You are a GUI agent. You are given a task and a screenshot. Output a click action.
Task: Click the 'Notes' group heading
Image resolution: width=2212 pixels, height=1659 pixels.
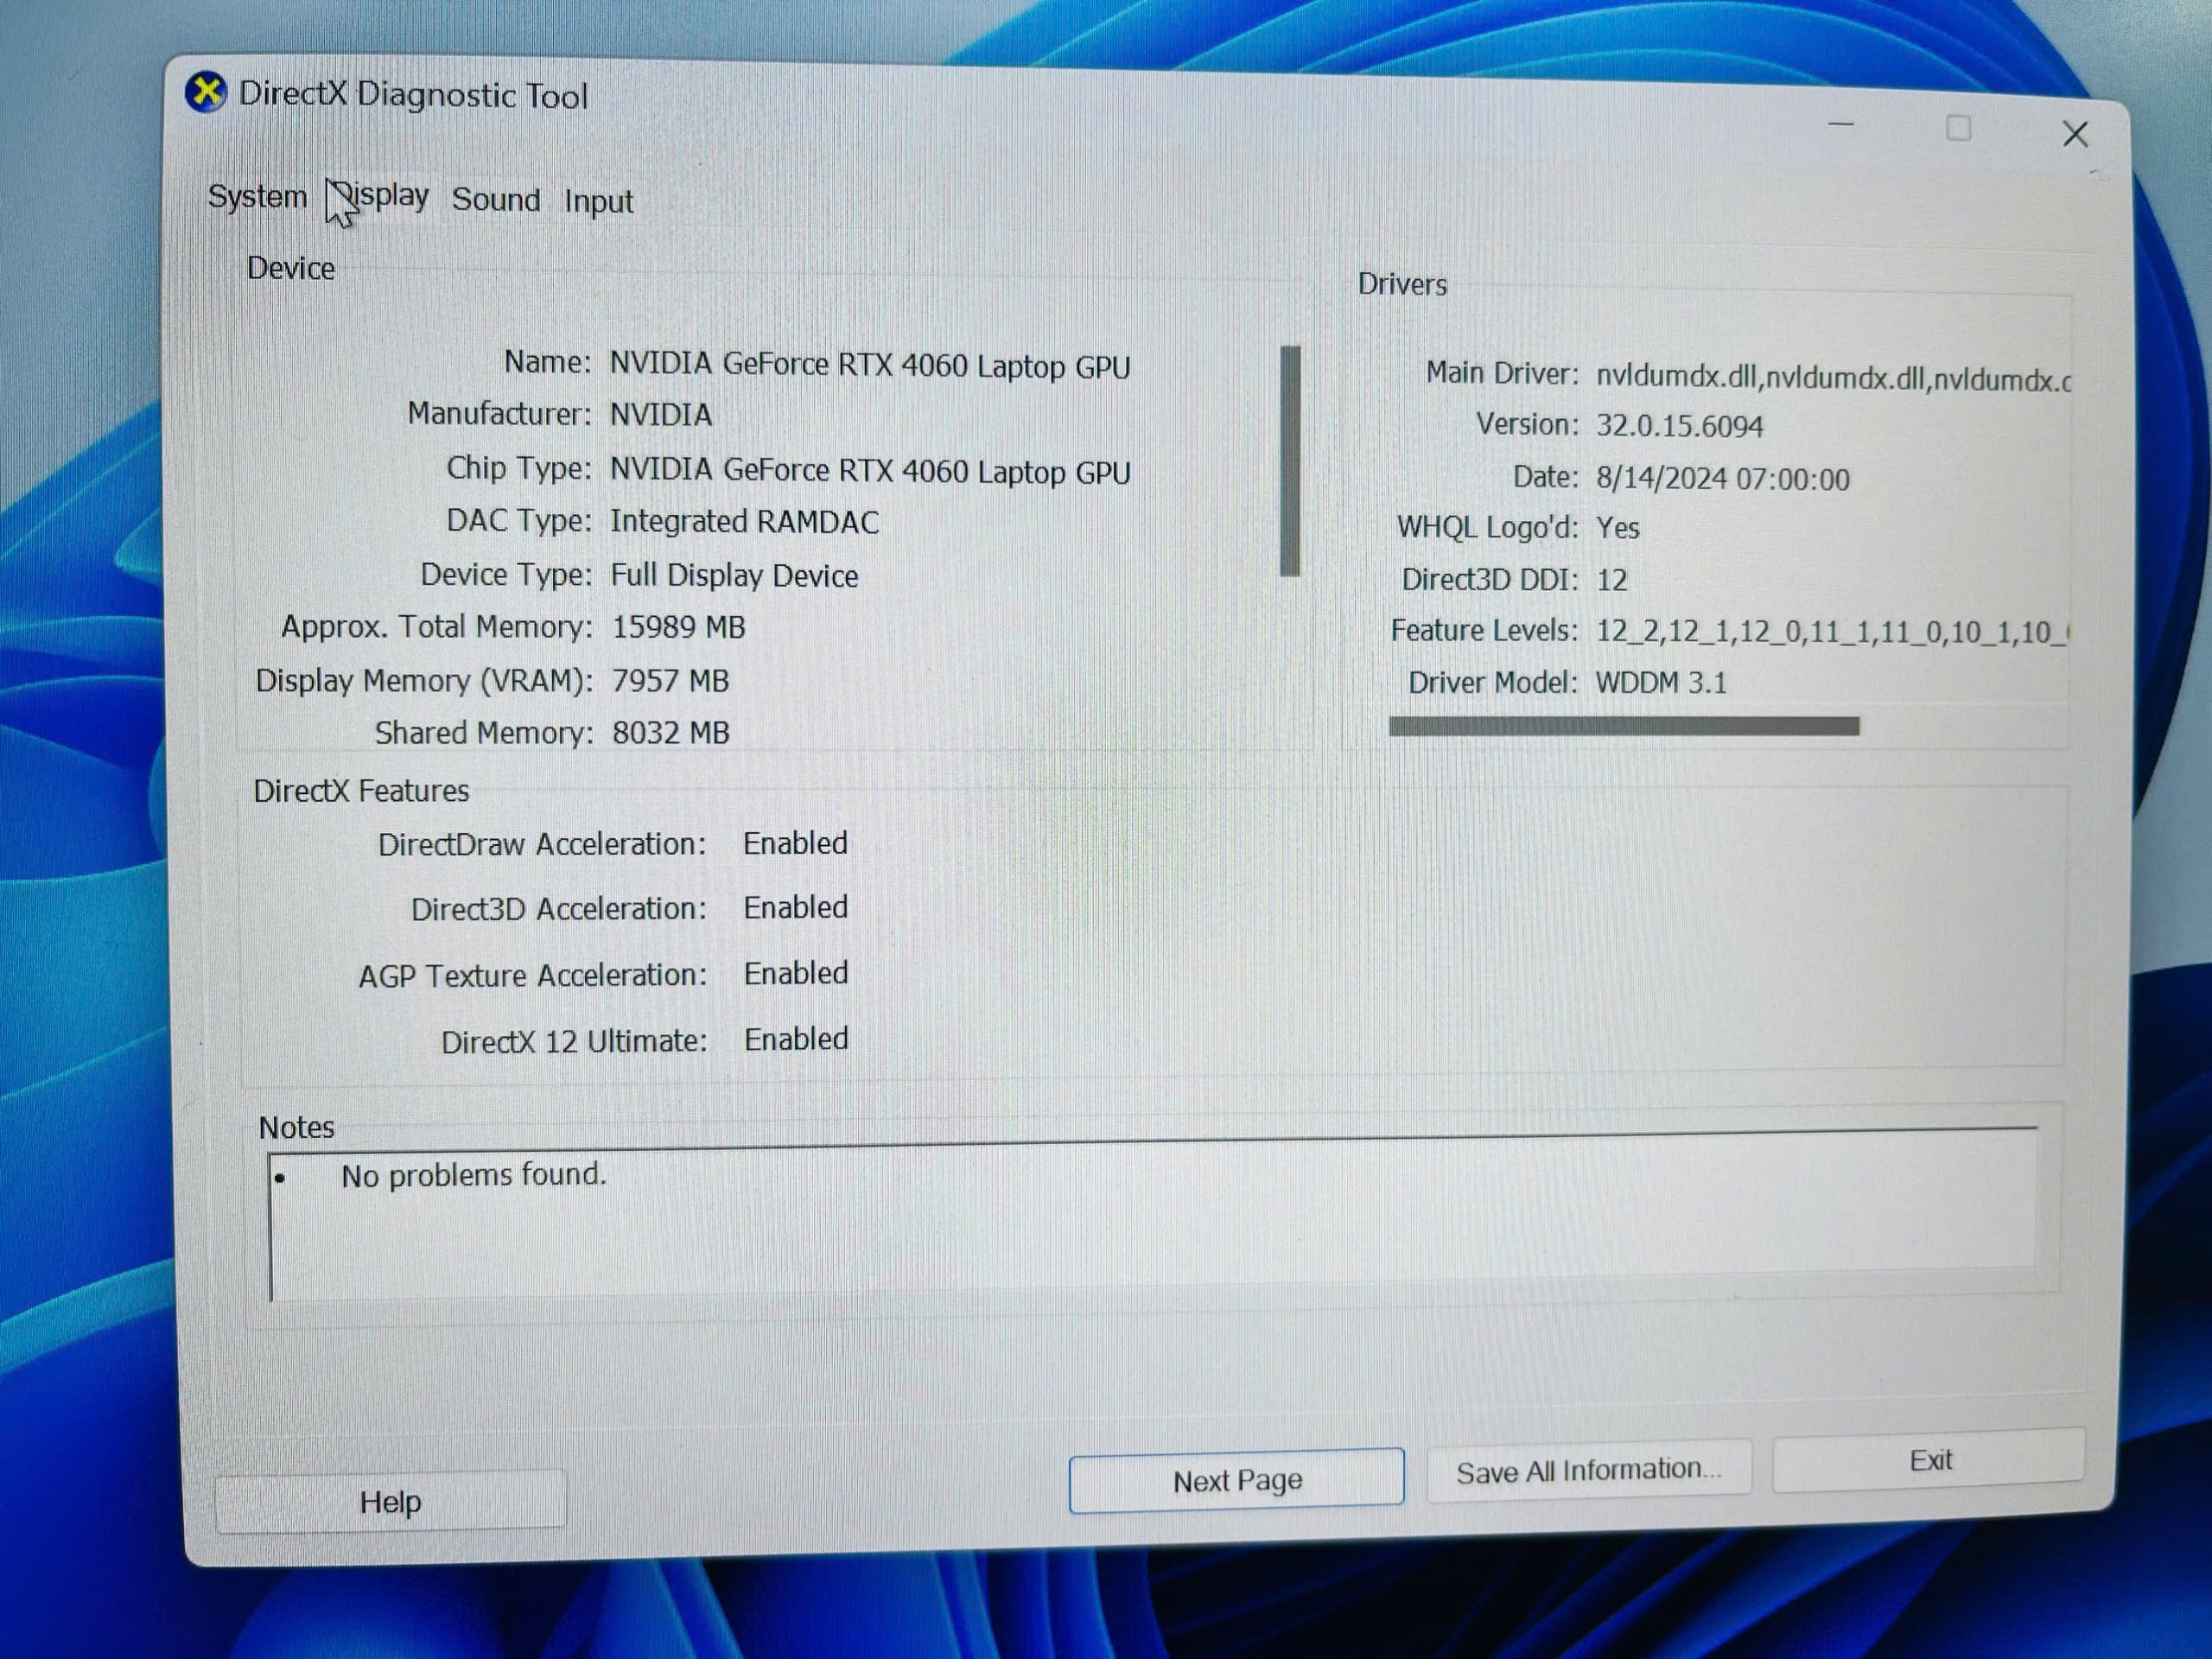tap(296, 1127)
